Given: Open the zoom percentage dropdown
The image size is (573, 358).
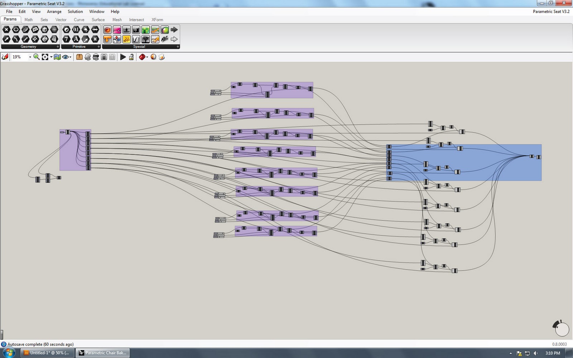Looking at the screenshot, I should coord(30,57).
